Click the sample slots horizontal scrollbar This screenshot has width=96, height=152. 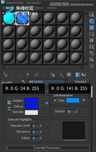tap(43, 67)
